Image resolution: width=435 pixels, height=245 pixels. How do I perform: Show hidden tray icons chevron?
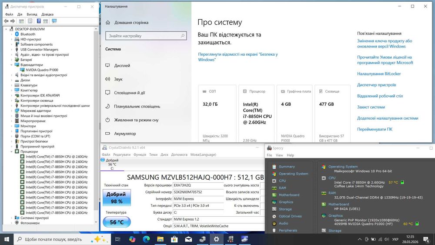(x=360, y=239)
